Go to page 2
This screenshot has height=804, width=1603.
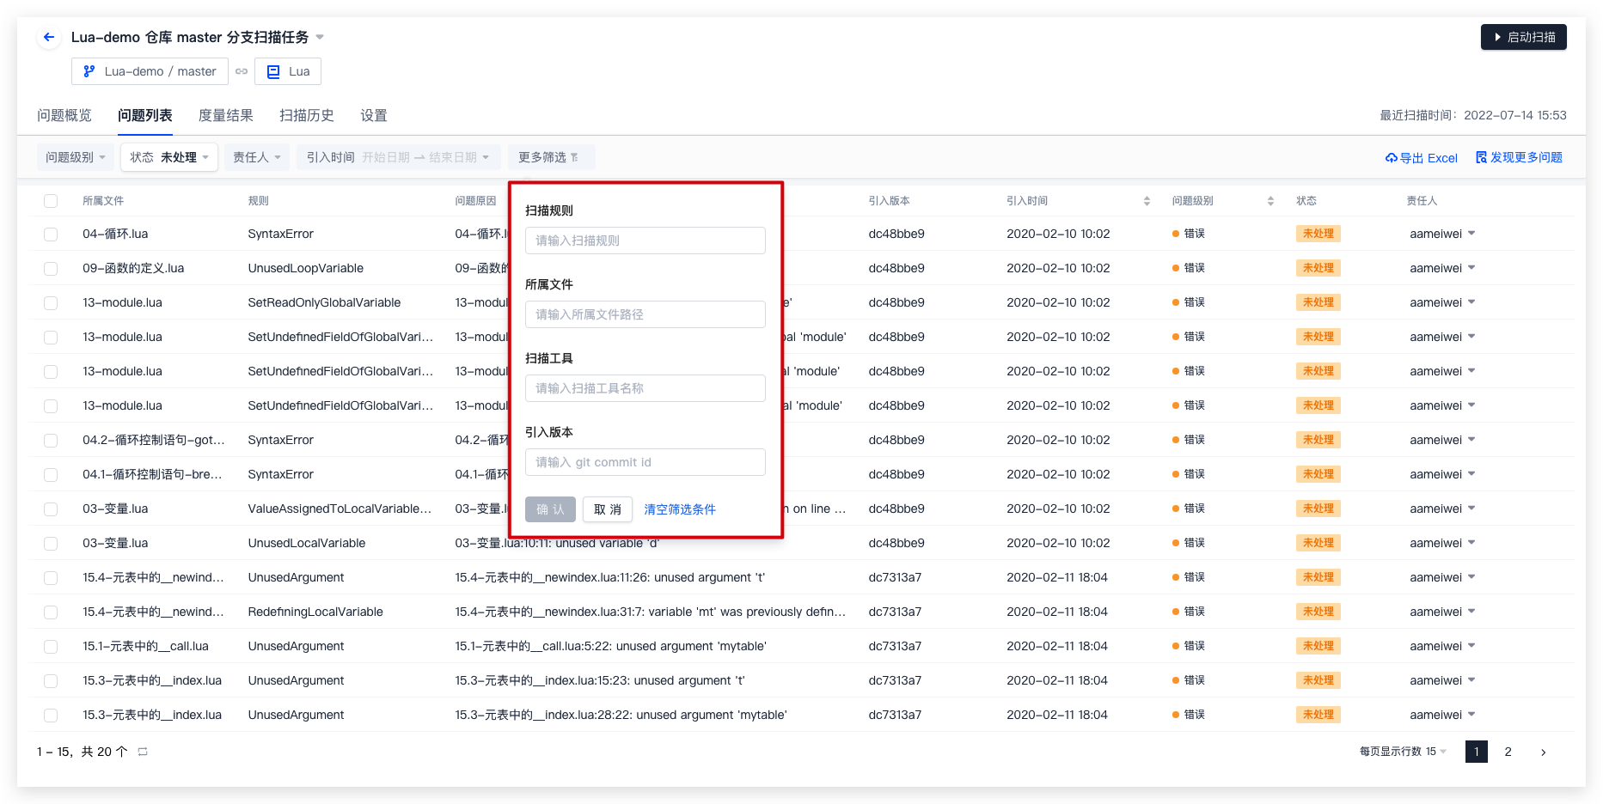1508,752
